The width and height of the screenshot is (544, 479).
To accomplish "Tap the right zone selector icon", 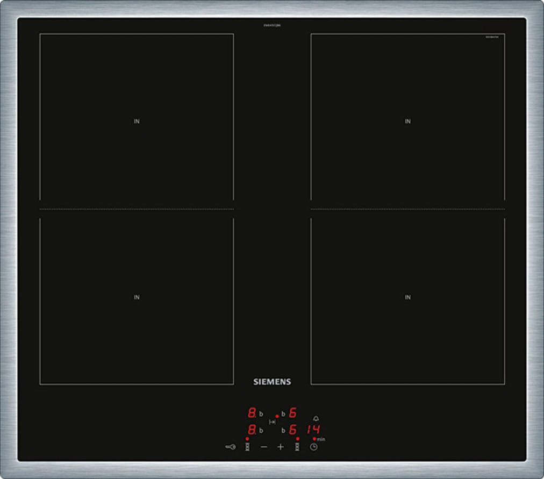I will pyautogui.click(x=297, y=447).
